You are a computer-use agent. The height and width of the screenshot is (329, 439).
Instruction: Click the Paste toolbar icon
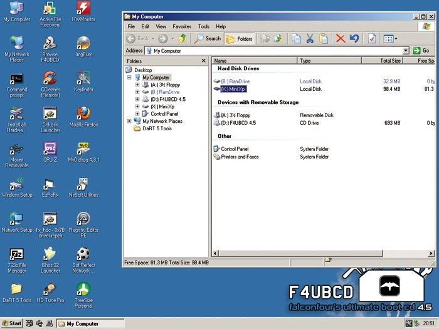[324, 39]
